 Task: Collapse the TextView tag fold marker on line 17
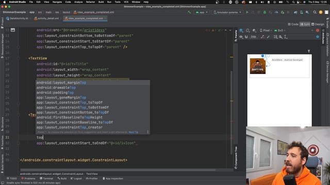point(19,58)
